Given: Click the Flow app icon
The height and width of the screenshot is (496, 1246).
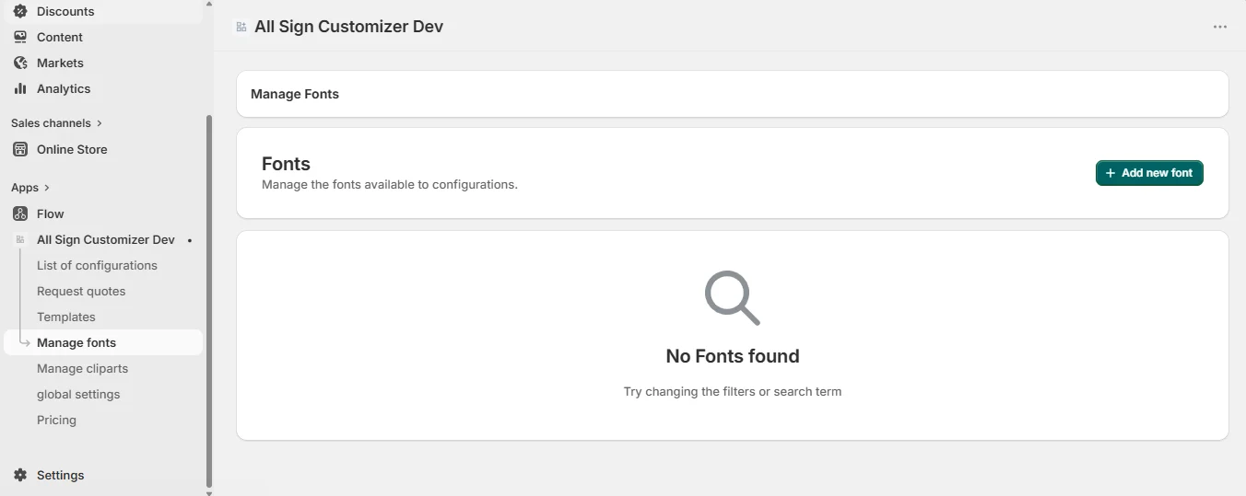Looking at the screenshot, I should [20, 213].
